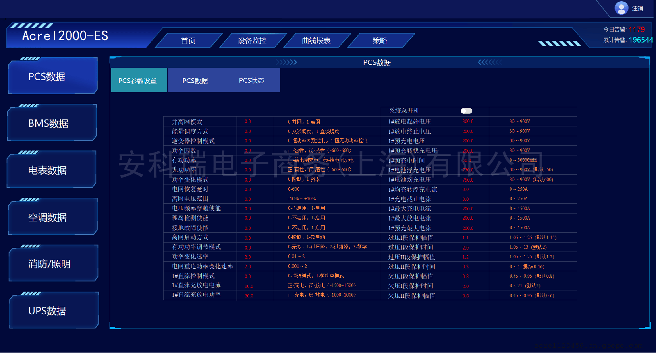Open PCS数据 in the sidebar

[53, 76]
